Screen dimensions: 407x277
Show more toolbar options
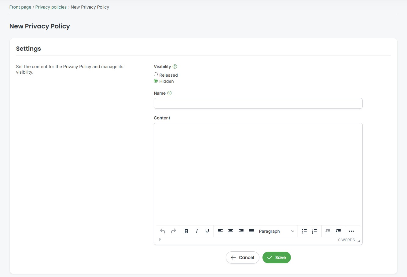point(351,231)
